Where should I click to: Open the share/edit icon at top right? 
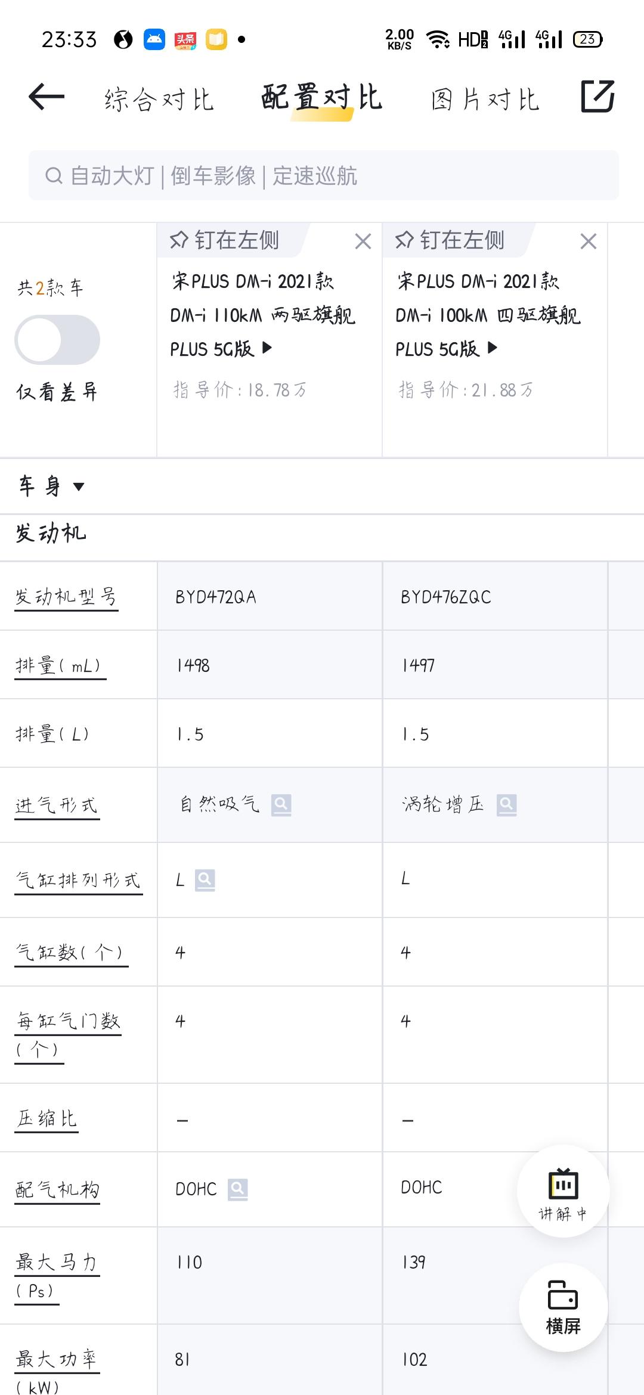point(597,97)
